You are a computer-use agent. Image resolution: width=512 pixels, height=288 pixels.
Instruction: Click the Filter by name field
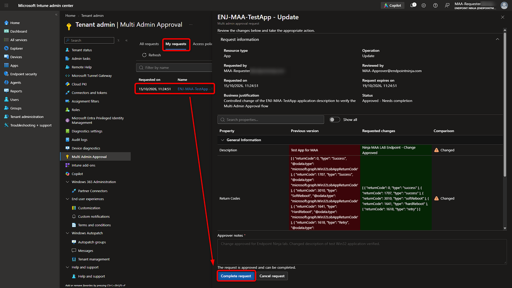[174, 67]
